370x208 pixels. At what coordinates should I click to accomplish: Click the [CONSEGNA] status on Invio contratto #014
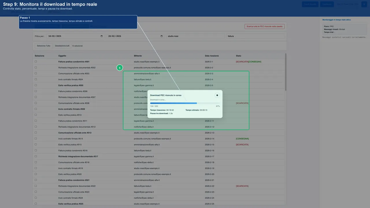point(242,139)
